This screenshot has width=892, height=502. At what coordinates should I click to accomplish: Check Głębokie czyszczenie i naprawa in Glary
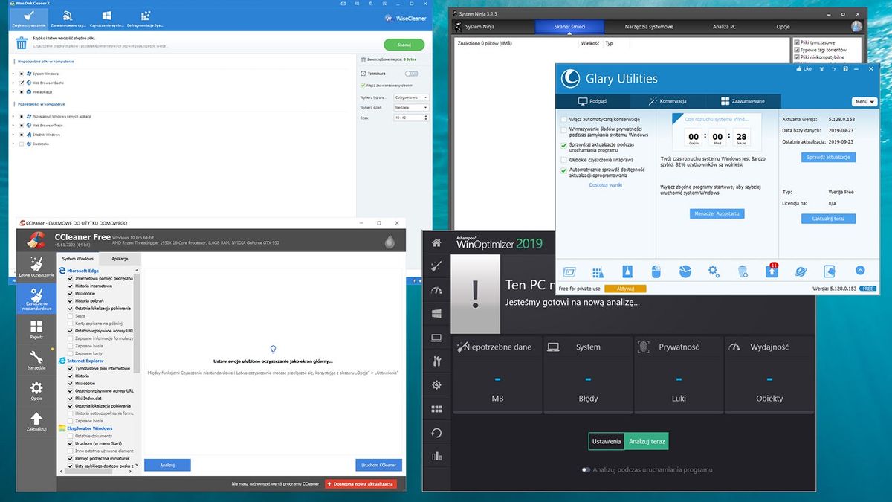[x=564, y=160]
